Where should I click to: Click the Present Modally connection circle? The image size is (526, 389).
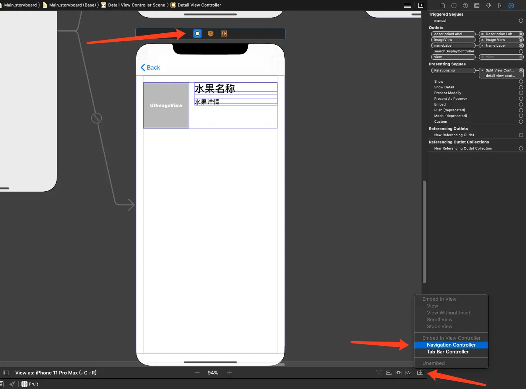tap(521, 93)
